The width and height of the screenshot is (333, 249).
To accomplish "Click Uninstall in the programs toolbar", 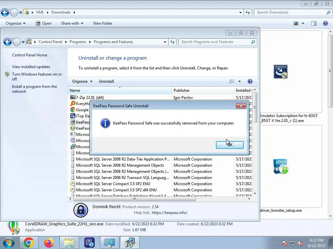I will click(x=106, y=81).
